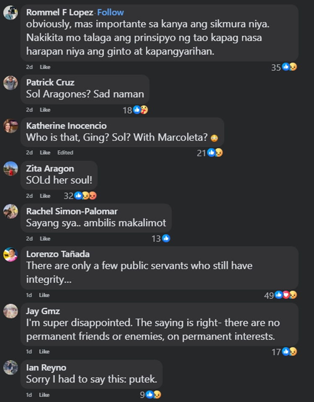Image resolution: width=314 pixels, height=402 pixels.
Task: Click the Edited label on Katherine Inocencio's comment
Action: point(65,152)
